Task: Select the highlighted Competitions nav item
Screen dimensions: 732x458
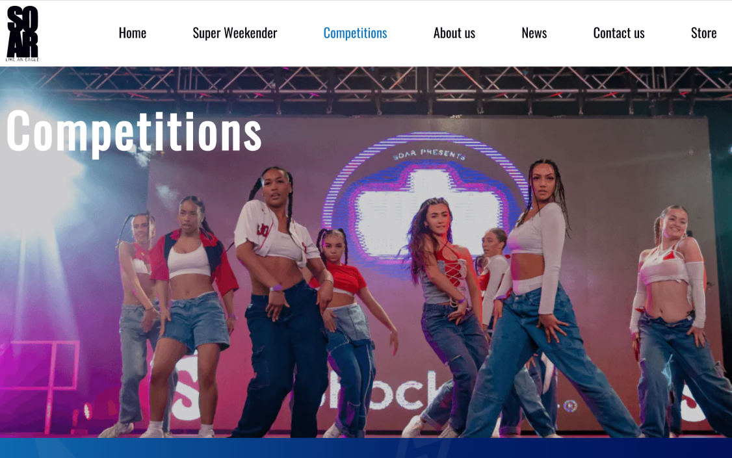Action: click(x=355, y=33)
